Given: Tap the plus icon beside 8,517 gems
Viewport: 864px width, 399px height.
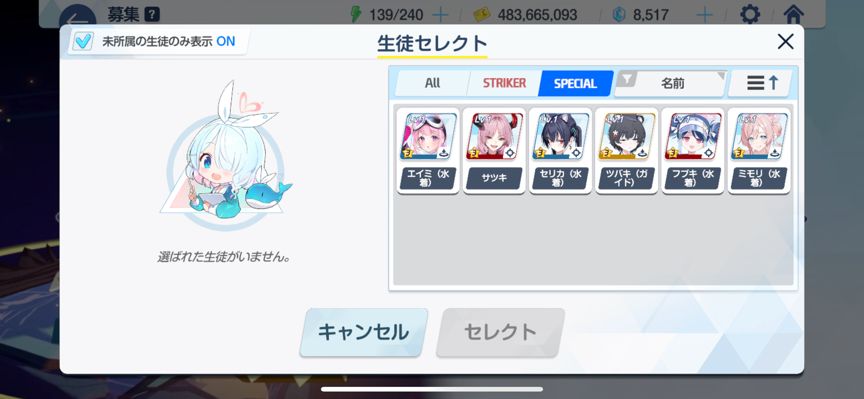Looking at the screenshot, I should click(x=705, y=15).
